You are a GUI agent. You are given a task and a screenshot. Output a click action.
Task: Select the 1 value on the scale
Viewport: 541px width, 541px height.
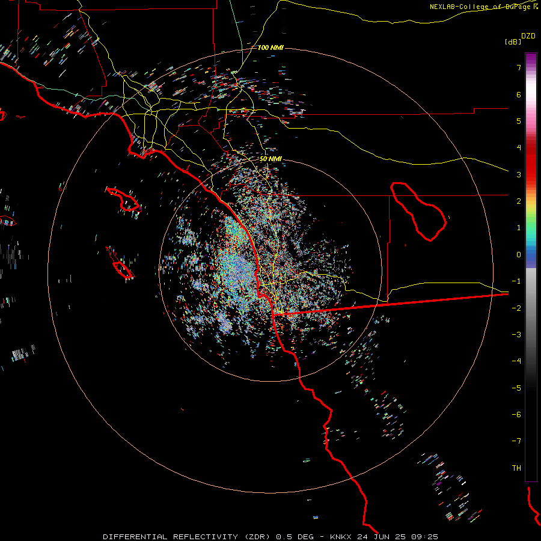click(x=519, y=228)
